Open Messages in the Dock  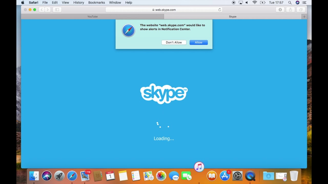[174, 176]
